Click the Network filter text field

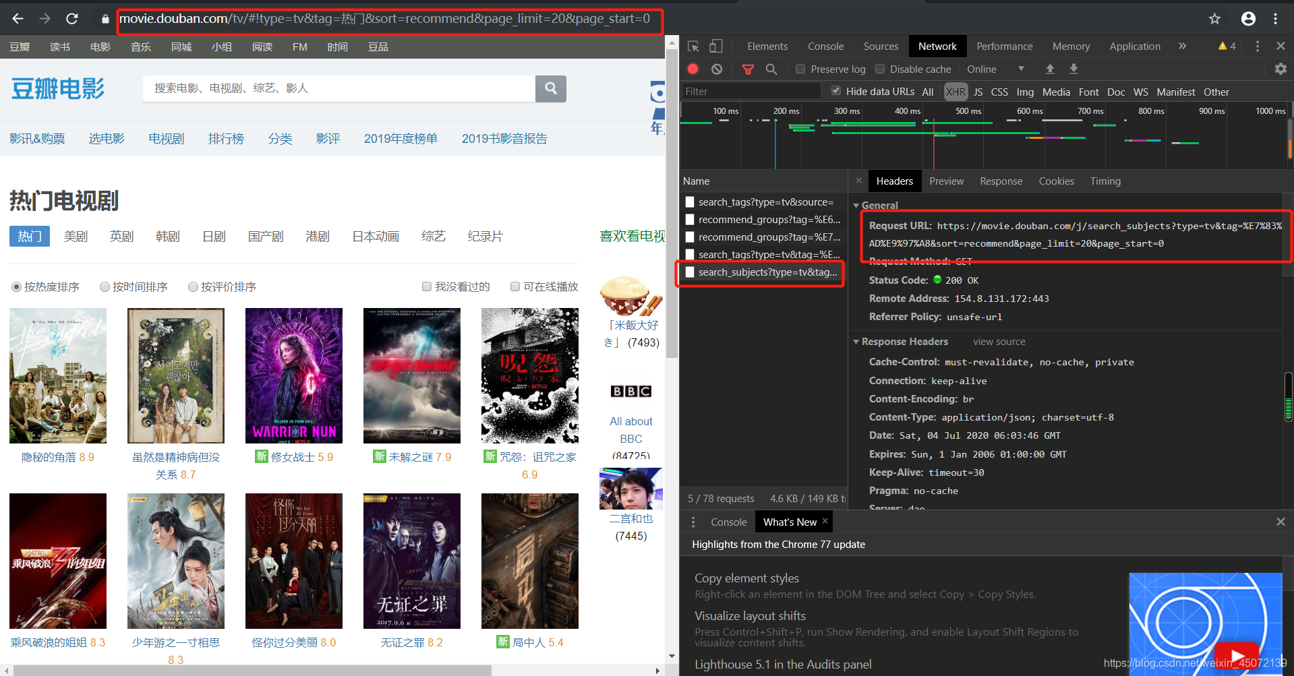751,91
